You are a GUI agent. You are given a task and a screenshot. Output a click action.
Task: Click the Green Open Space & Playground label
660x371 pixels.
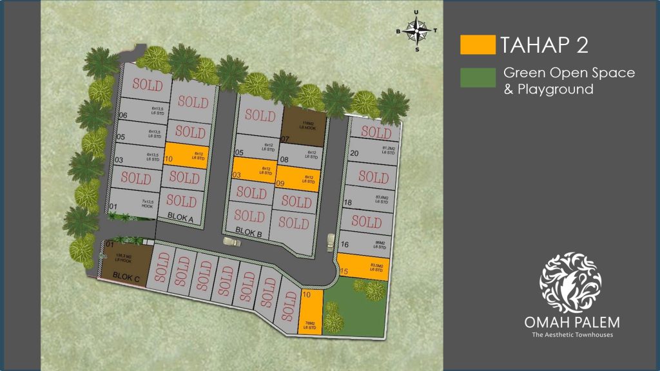tap(568, 81)
